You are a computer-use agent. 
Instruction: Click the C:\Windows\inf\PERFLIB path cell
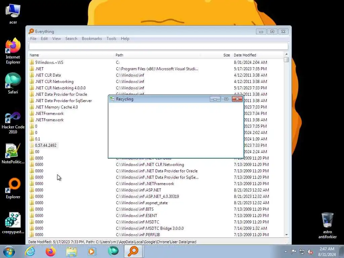tap(138, 234)
